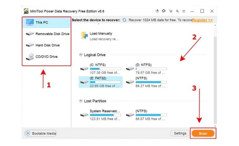Click scrollbar down arrow in device list
Image resolution: width=239 pixels, height=146 pixels.
pos(215,126)
